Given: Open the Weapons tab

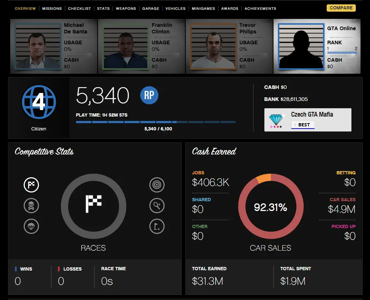Looking at the screenshot, I should point(126,8).
